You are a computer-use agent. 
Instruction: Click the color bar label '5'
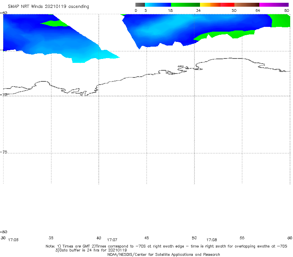pyautogui.click(x=146, y=10)
